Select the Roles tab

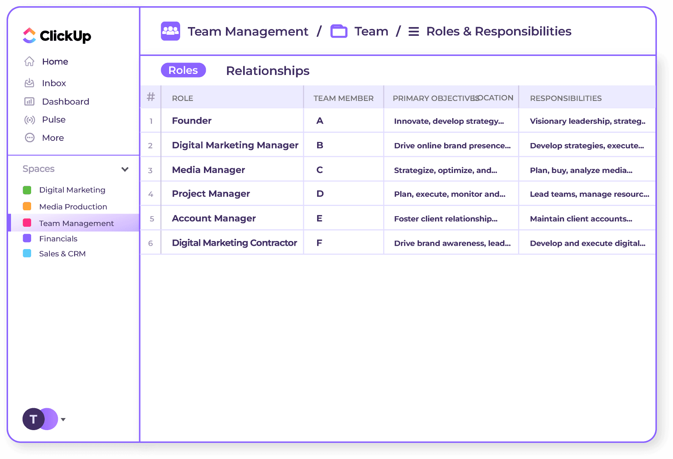(183, 70)
